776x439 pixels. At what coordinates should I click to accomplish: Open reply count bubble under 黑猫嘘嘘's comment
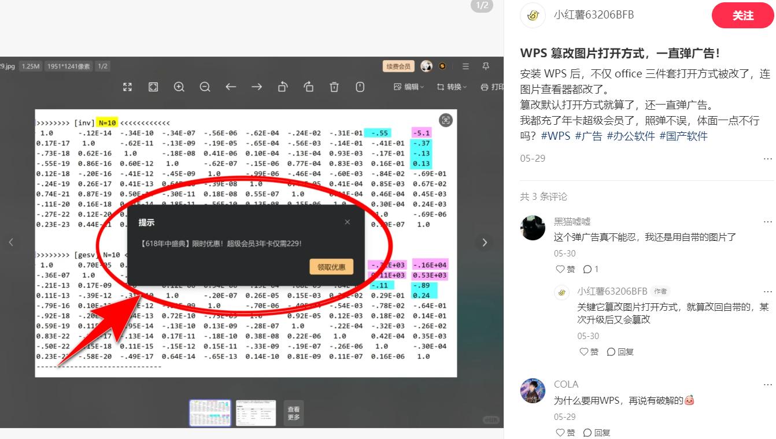click(591, 269)
